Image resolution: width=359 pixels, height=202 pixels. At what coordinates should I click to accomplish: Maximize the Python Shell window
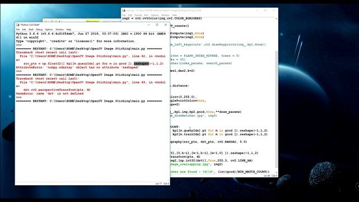(157, 25)
